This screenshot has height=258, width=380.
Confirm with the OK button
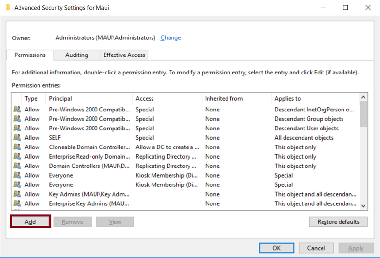point(276,248)
